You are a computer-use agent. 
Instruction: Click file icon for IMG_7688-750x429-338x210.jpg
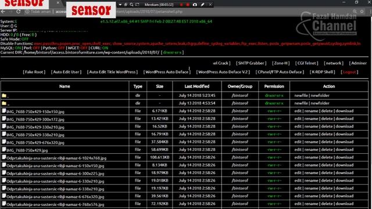[x=4, y=134]
